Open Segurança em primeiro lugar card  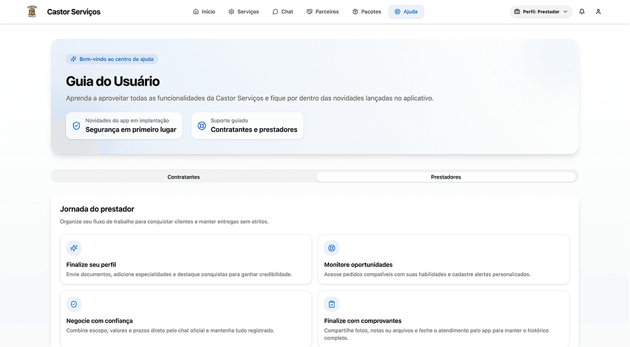tap(124, 126)
